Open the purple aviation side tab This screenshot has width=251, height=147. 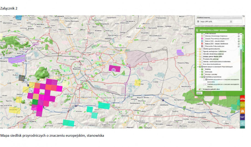pyautogui.click(x=242, y=117)
